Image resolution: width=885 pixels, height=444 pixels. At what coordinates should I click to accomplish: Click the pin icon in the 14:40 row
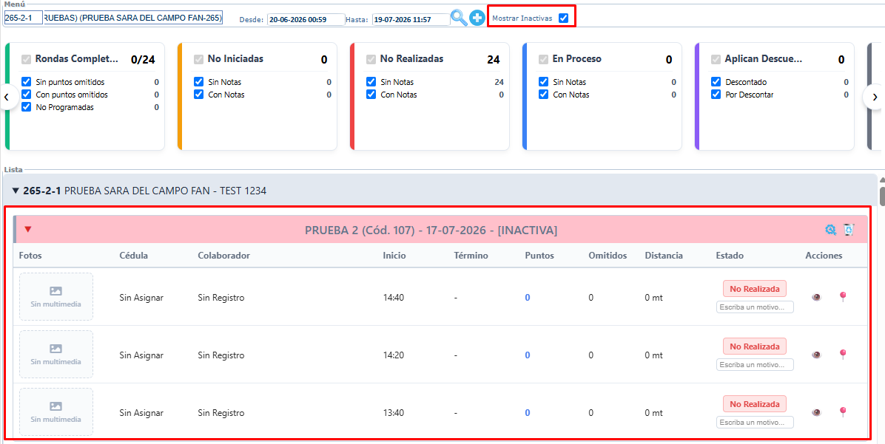[x=844, y=296]
